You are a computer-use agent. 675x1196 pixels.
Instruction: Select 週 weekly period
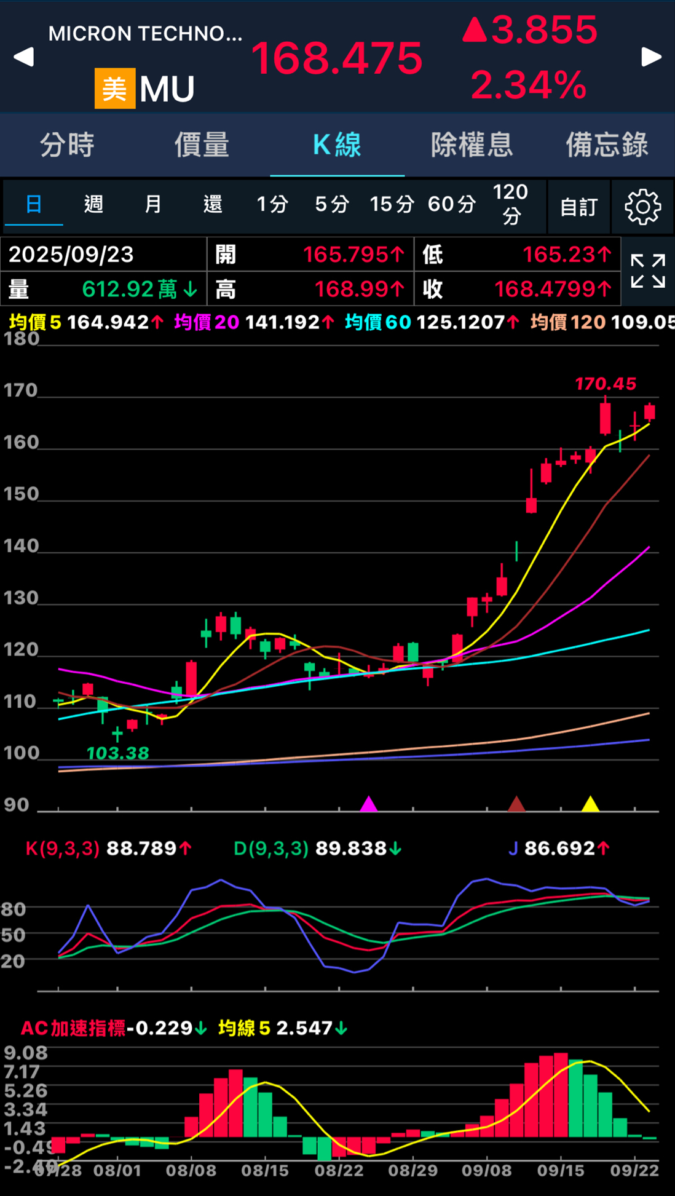click(93, 204)
